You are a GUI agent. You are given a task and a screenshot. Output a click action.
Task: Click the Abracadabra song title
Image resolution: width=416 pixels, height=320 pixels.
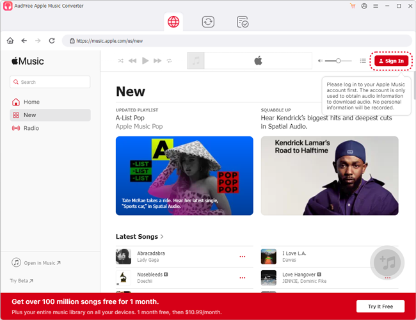point(151,253)
